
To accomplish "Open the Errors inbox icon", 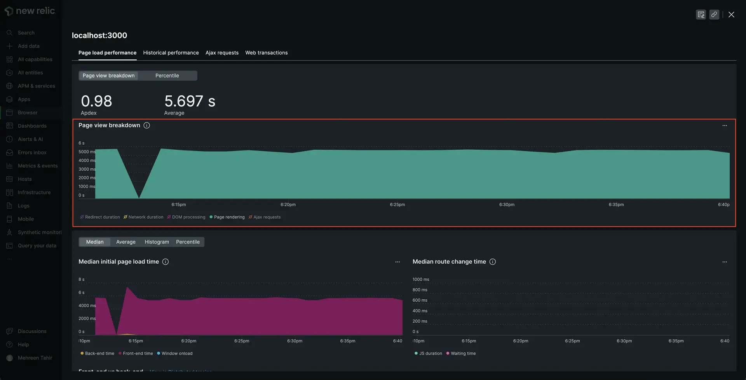I will tap(10, 152).
